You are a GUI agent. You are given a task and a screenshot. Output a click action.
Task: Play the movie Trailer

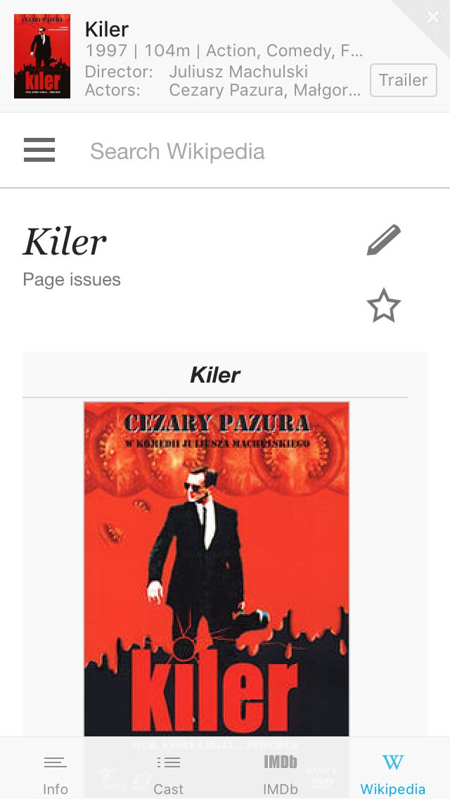pyautogui.click(x=403, y=80)
